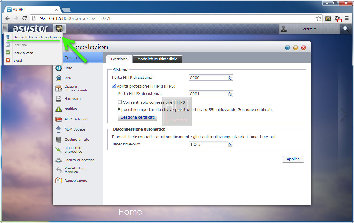Bookmark page with the star icon
Image resolution: width=354 pixels, height=223 pixels.
319,18
